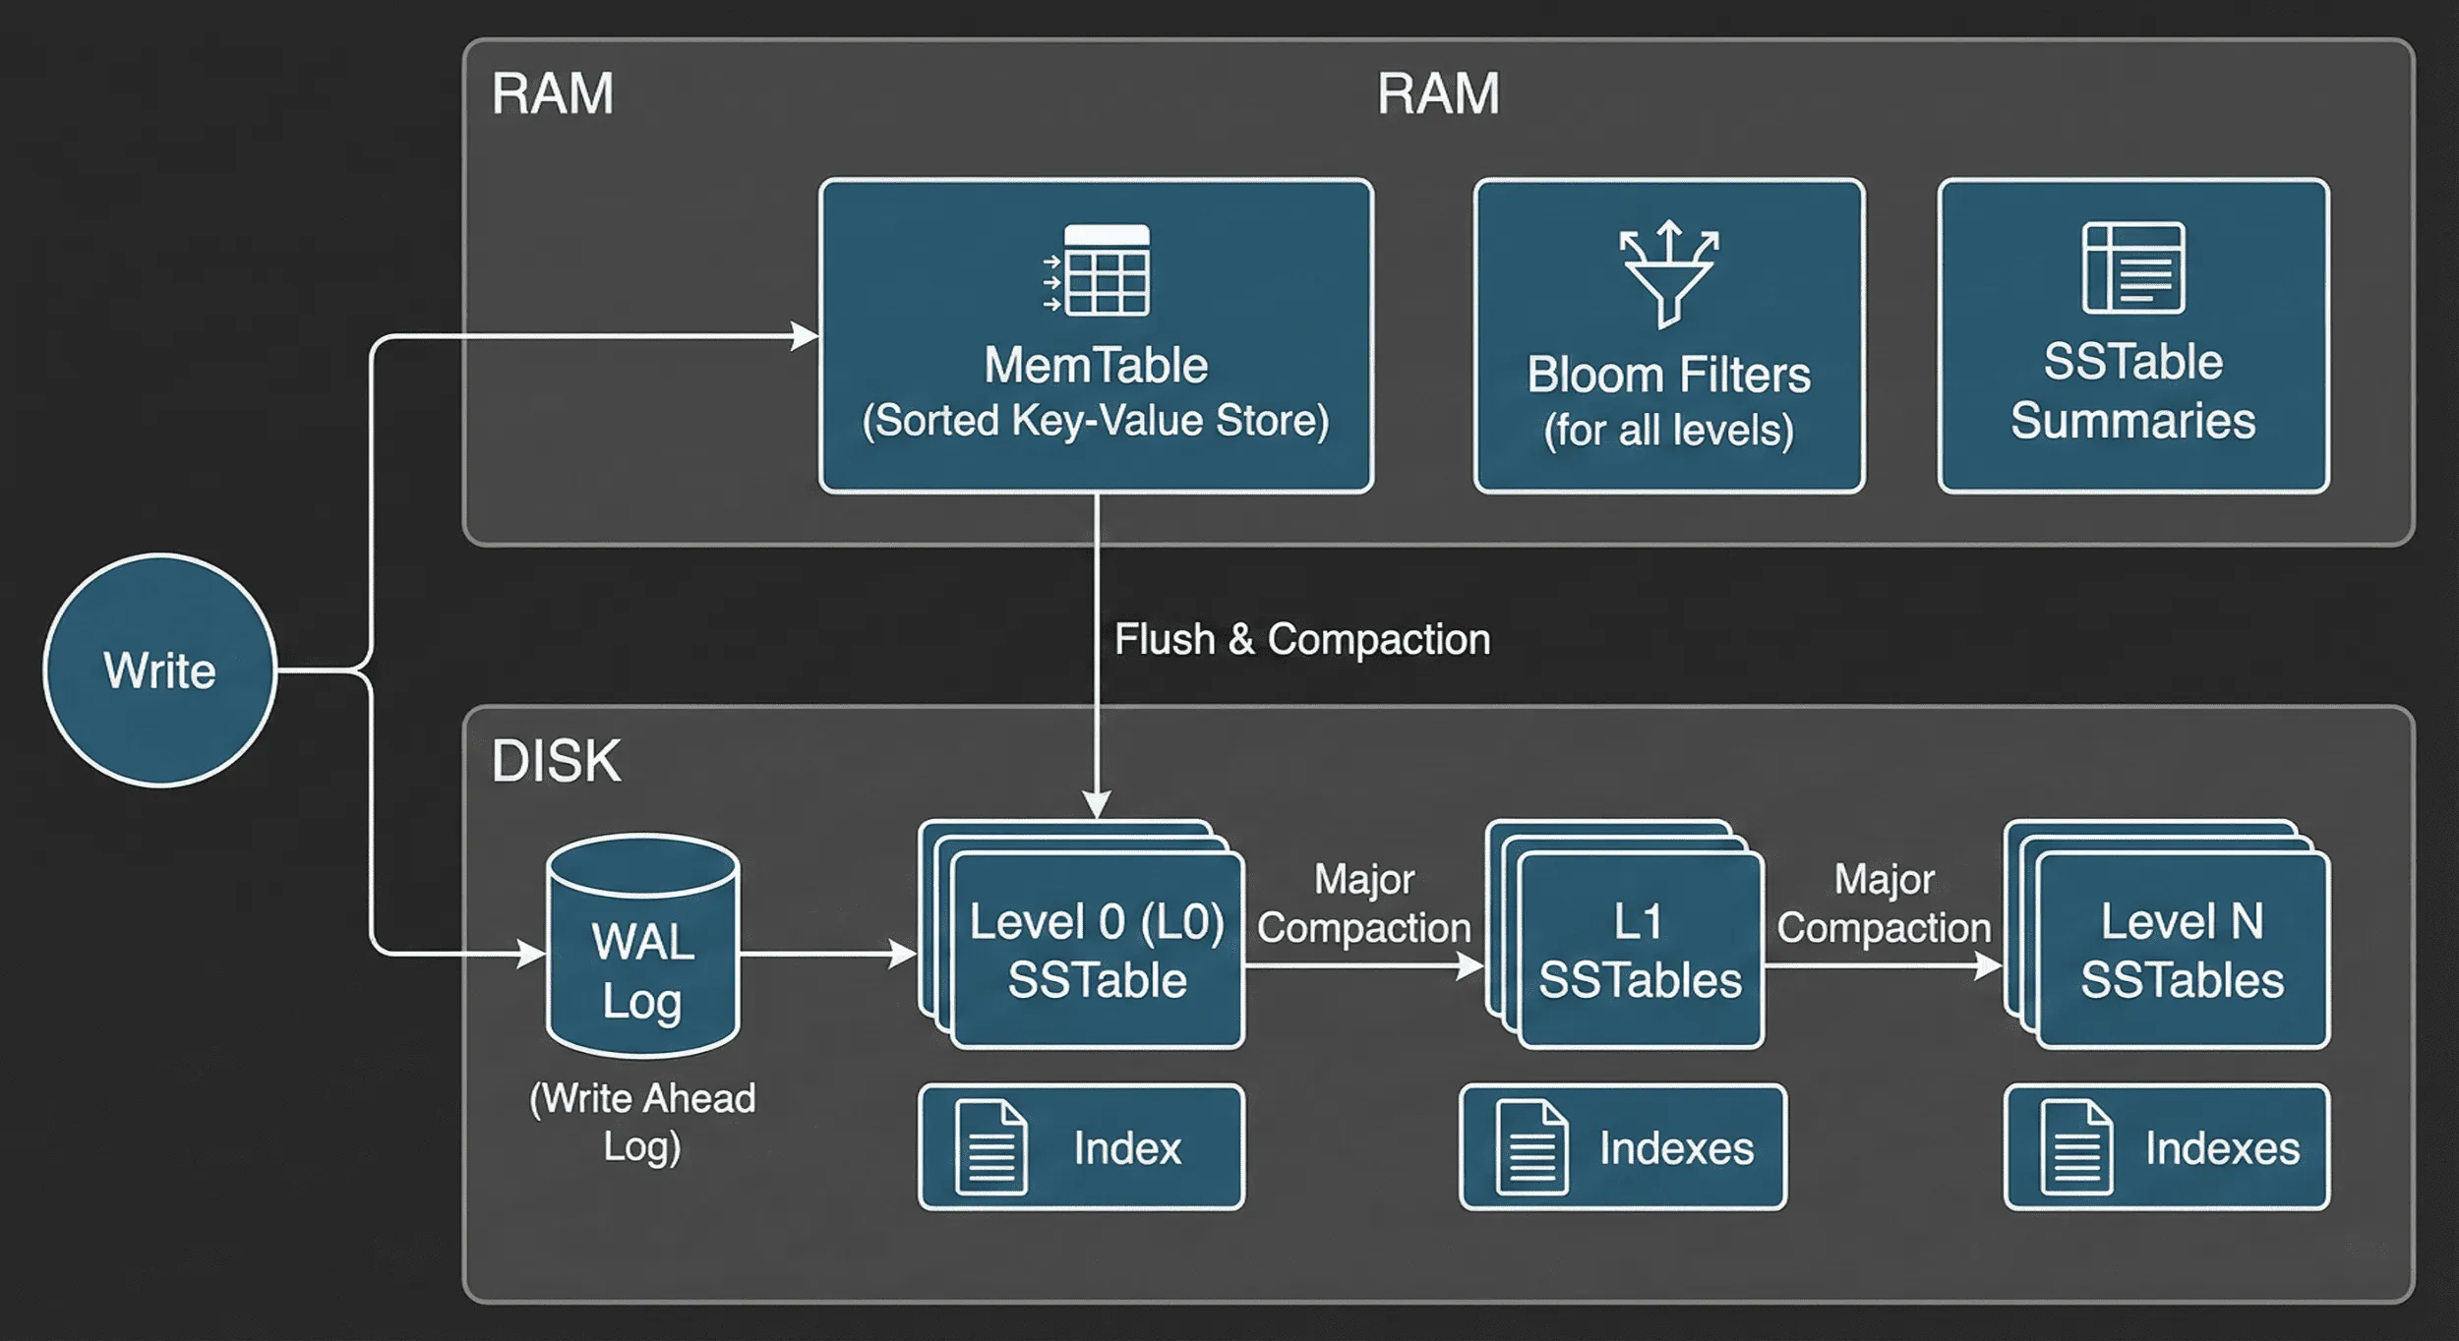Click the centered RAM heading
Screen dimensions: 2459x1341
[x=1438, y=94]
